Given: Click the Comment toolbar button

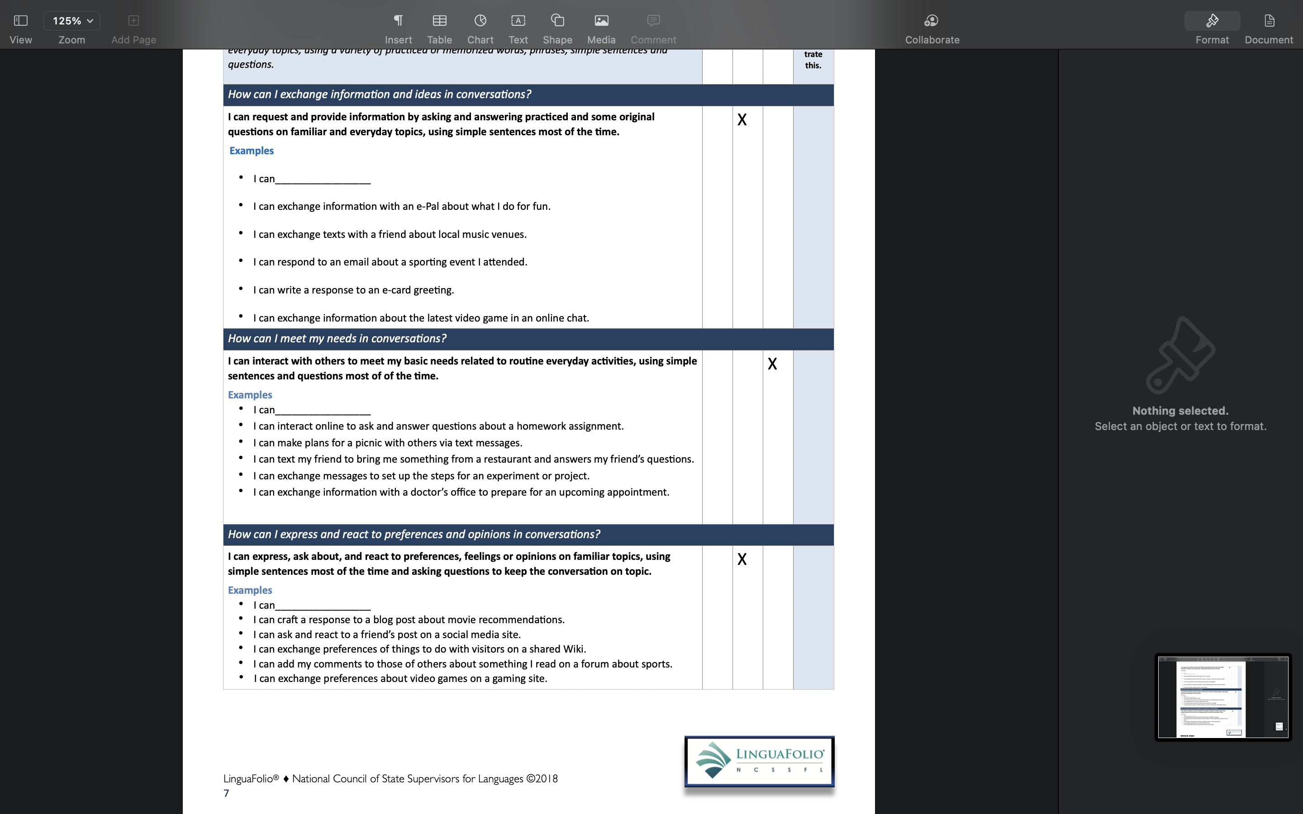Looking at the screenshot, I should [653, 28].
